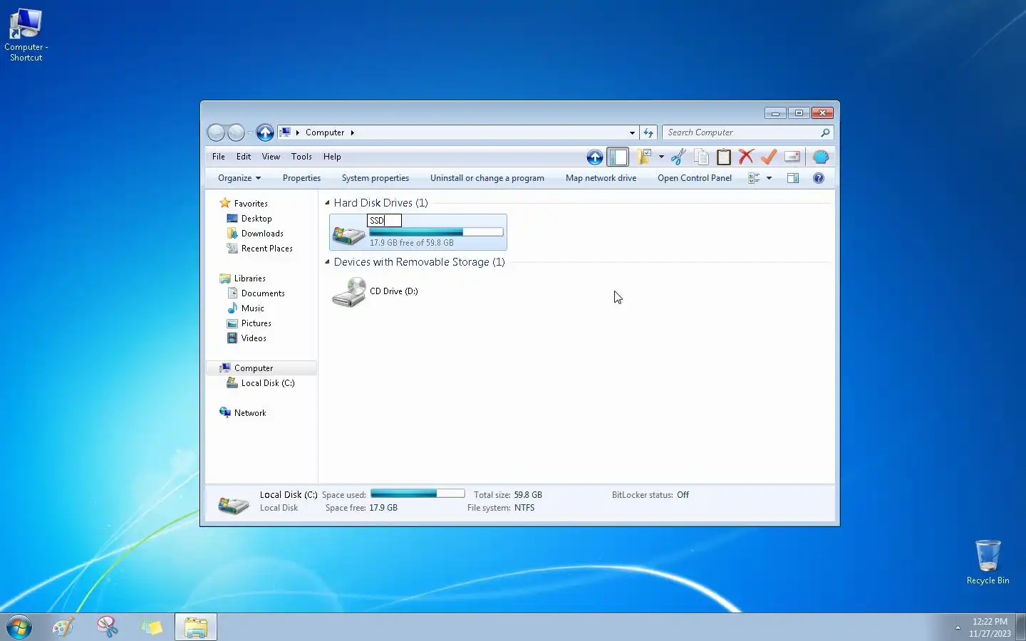Select the CD Drive (D:) icon
Viewport: 1026px width, 641px height.
pos(348,292)
